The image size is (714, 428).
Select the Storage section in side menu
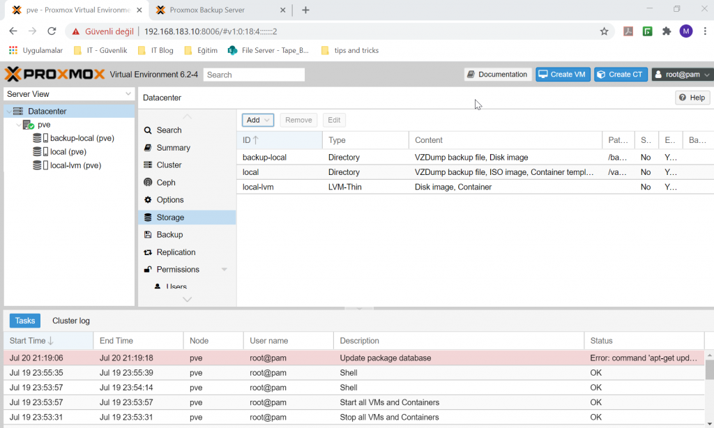click(187, 217)
